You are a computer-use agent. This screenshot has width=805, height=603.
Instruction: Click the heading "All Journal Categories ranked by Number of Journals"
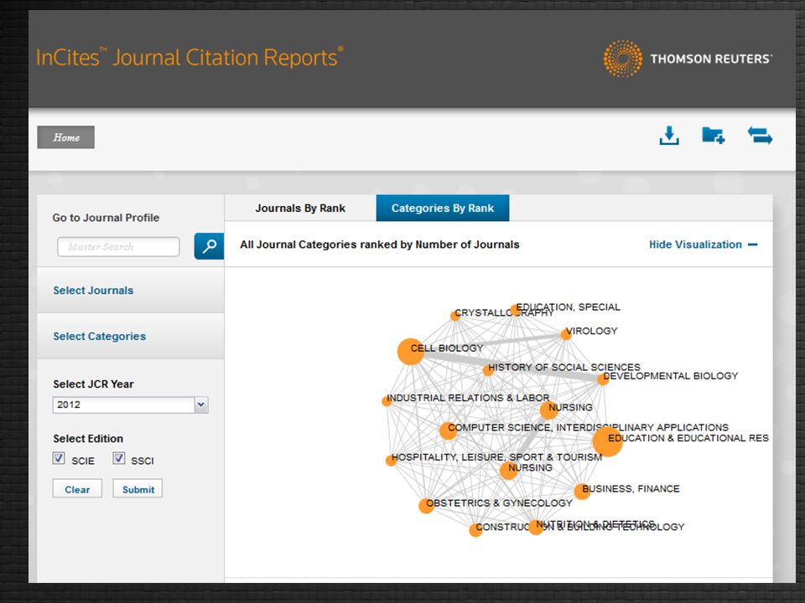tap(379, 245)
